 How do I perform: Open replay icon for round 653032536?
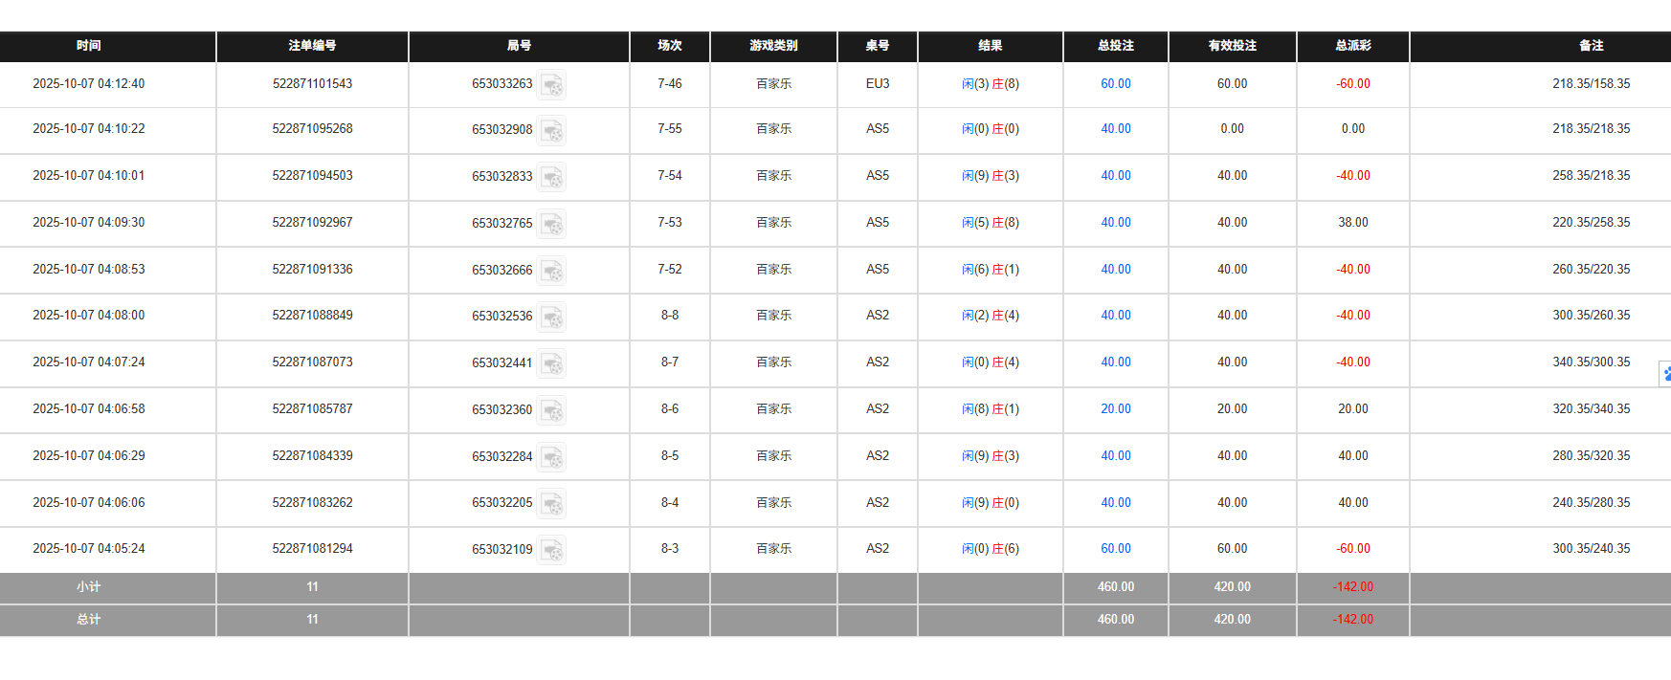(551, 317)
